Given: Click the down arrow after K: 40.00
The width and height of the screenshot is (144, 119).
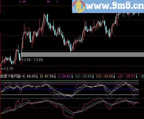Looking at the screenshot, I should pyautogui.click(x=37, y=76).
